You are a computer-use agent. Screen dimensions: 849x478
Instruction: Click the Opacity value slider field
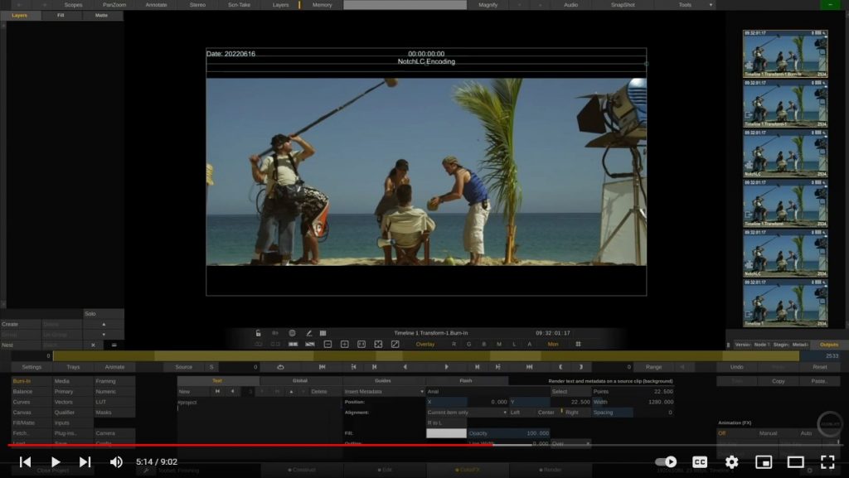508,433
